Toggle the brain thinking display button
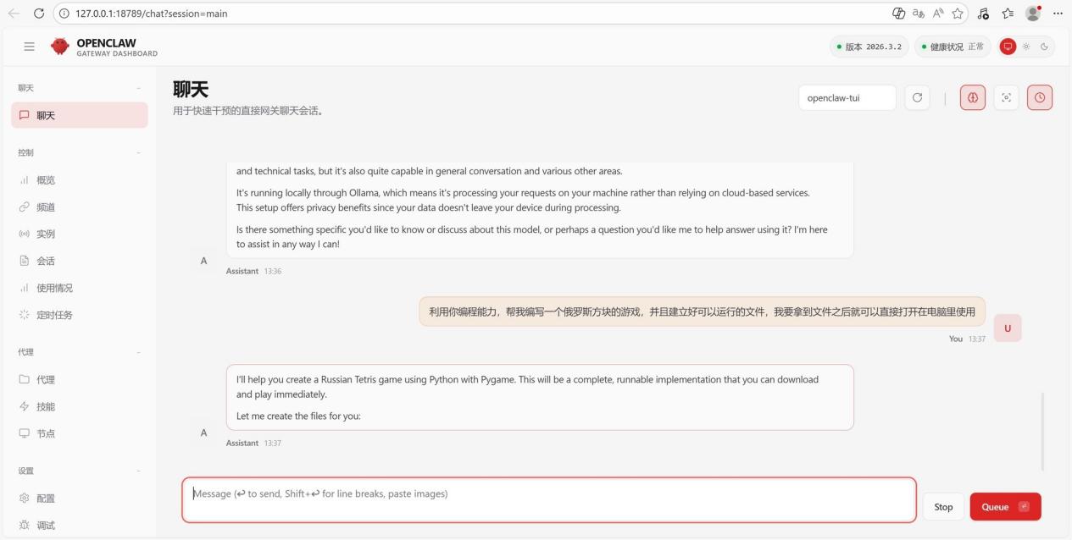The image size is (1072, 540). coord(972,97)
